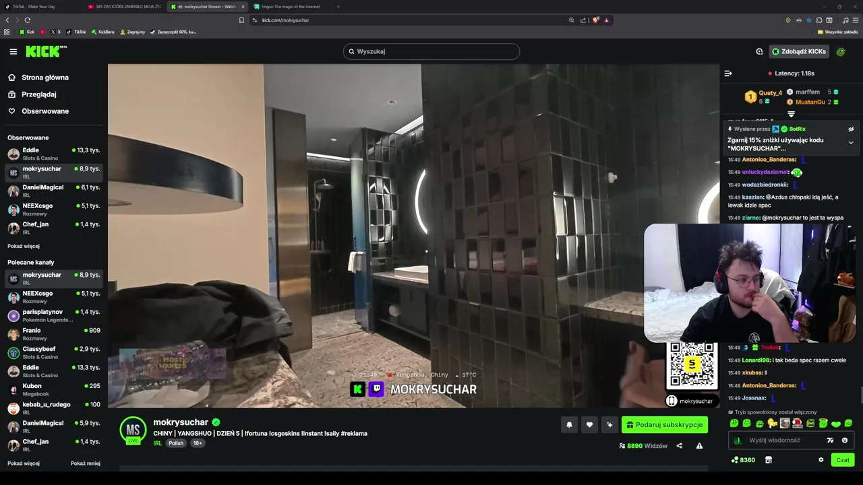Insert the green heart quick emote

click(x=836, y=424)
